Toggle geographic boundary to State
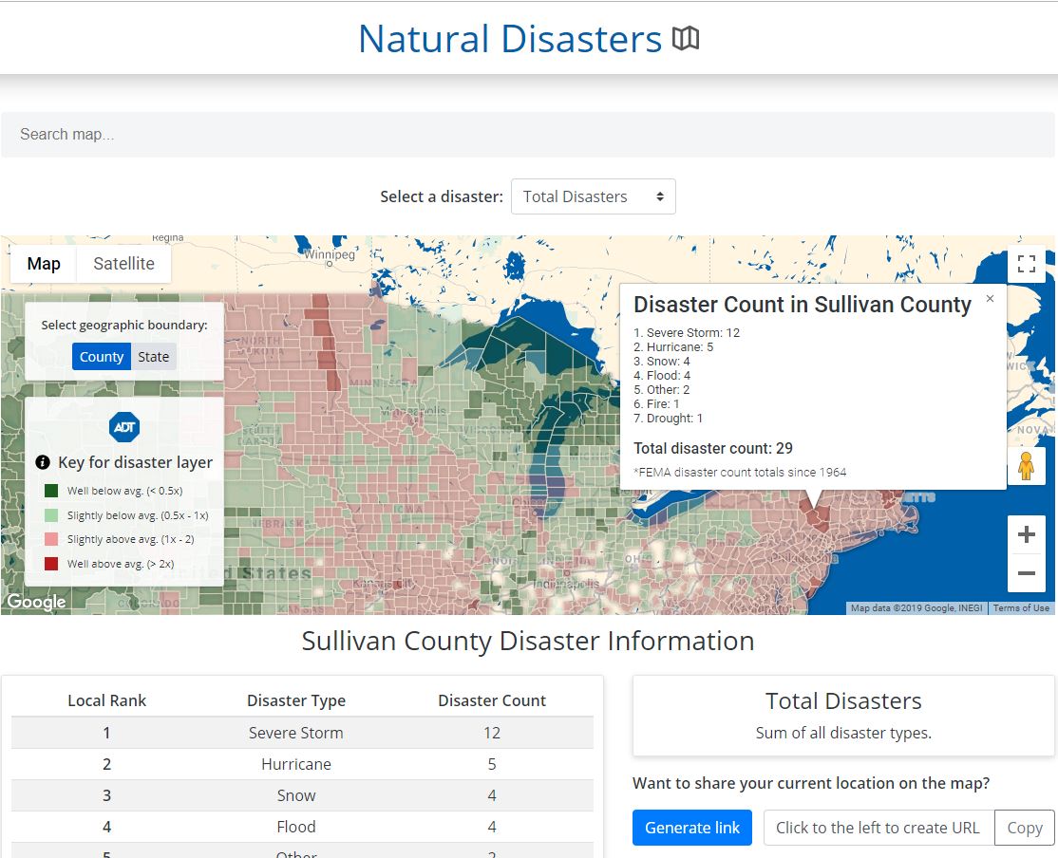This screenshot has height=858, width=1058. pyautogui.click(x=153, y=356)
